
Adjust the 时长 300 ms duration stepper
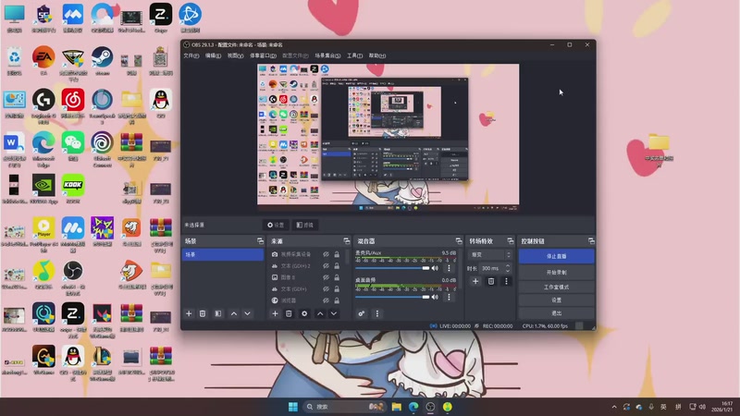[x=508, y=268]
